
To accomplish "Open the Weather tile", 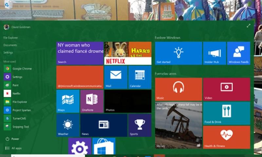I will pyautogui.click(x=68, y=125).
